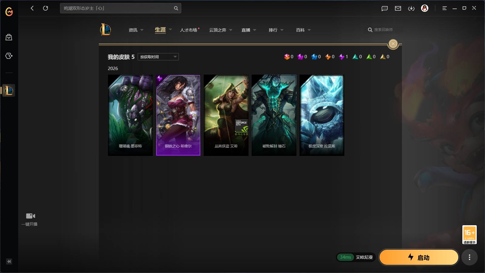Open the store bag sidebar icon

[x=9, y=37]
